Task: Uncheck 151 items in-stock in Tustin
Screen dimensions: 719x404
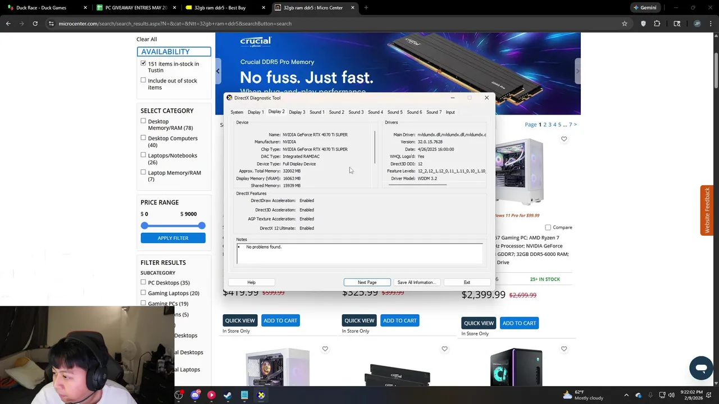Action: (143, 63)
